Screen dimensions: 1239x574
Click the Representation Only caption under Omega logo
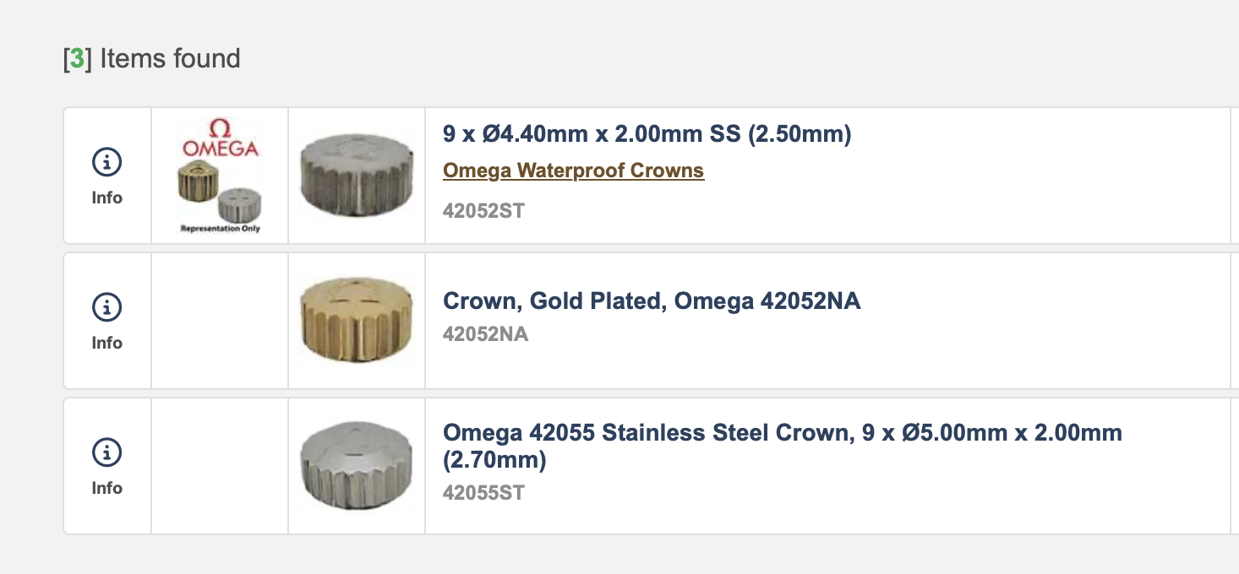click(x=220, y=229)
